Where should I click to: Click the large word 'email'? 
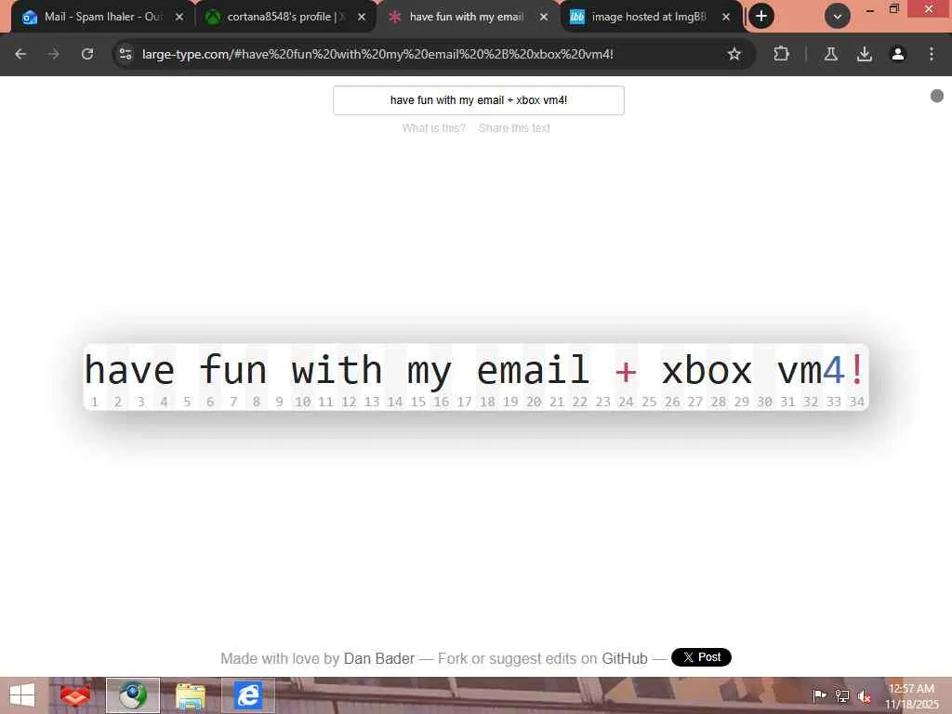pos(533,369)
